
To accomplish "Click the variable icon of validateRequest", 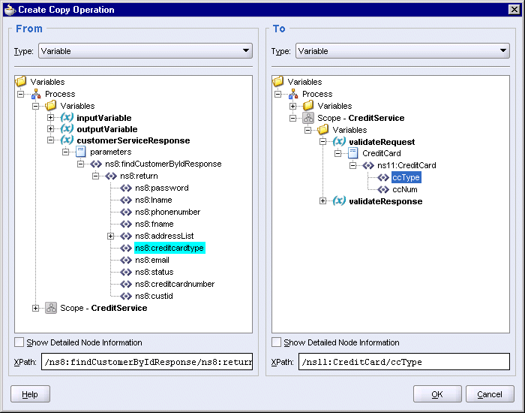I will [x=339, y=141].
